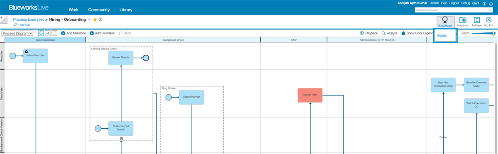Click the Onsite flow label
The width and height of the screenshot is (498, 154).
tap(443, 137)
